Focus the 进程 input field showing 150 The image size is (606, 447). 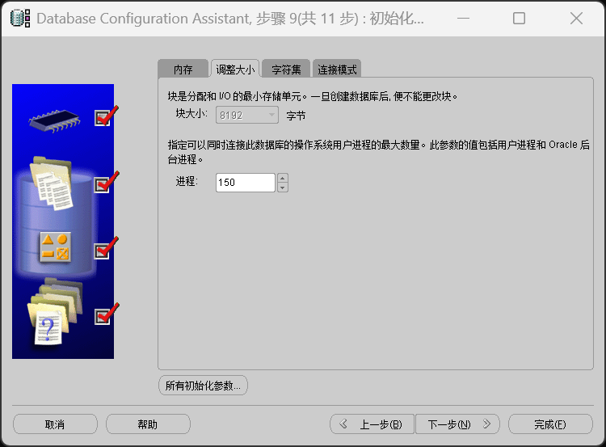pos(246,183)
